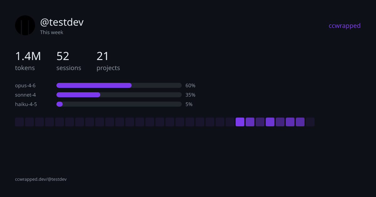Viewport: 376px width, 197px height.
Task: Click the last activity square in the heatmap
Action: pyautogui.click(x=310, y=122)
